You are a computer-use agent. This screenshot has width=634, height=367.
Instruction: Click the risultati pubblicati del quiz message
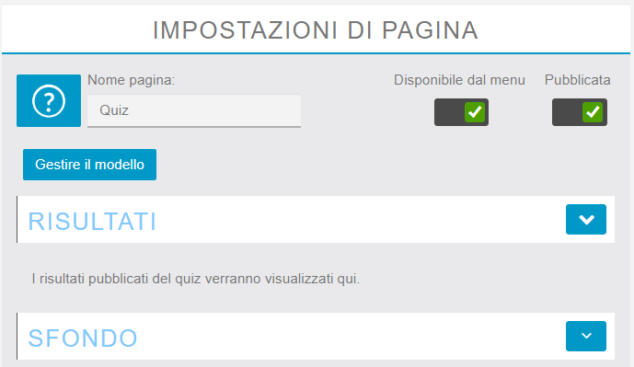coord(196,279)
